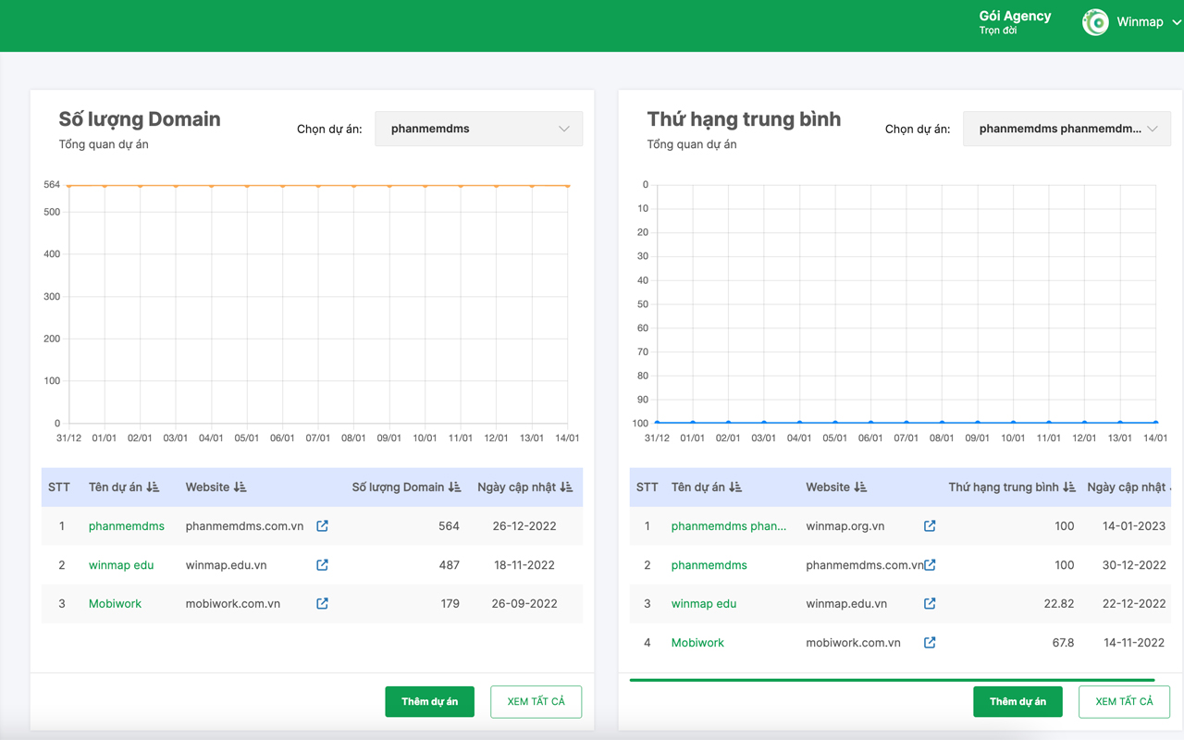Select date 26-09-2022 in domain table
The height and width of the screenshot is (740, 1184).
pyautogui.click(x=524, y=603)
